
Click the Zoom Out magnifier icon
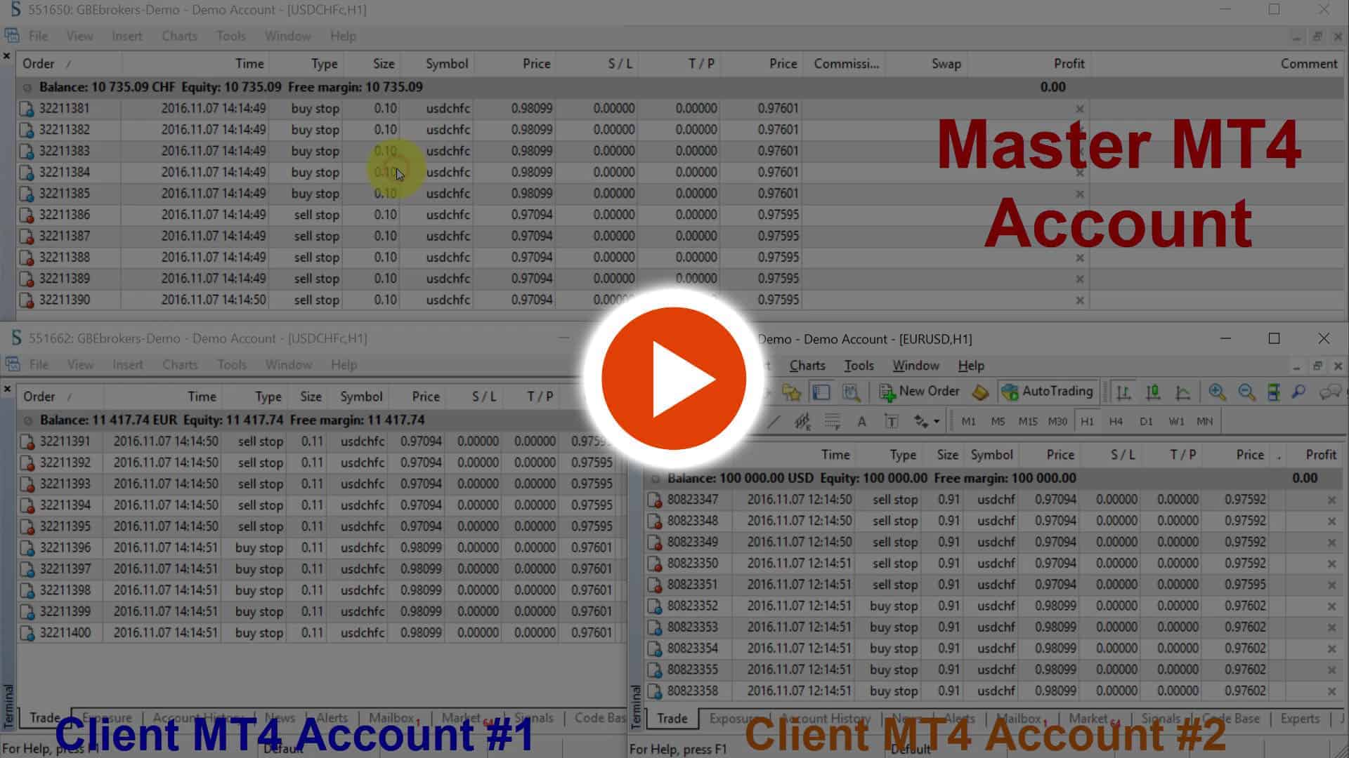pyautogui.click(x=1246, y=392)
